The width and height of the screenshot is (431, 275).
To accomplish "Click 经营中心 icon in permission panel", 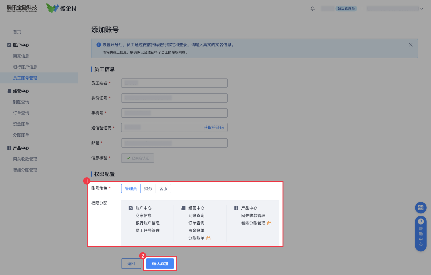I will 183,208.
